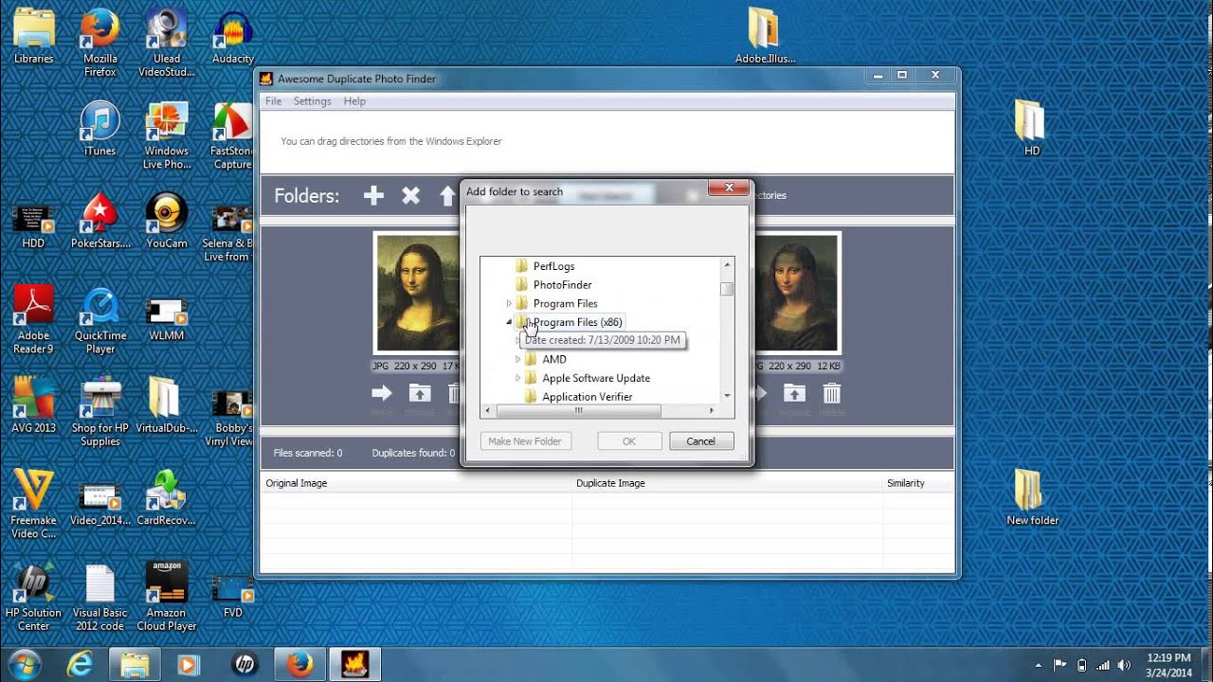Open the HD folder on desktop

point(1031,129)
